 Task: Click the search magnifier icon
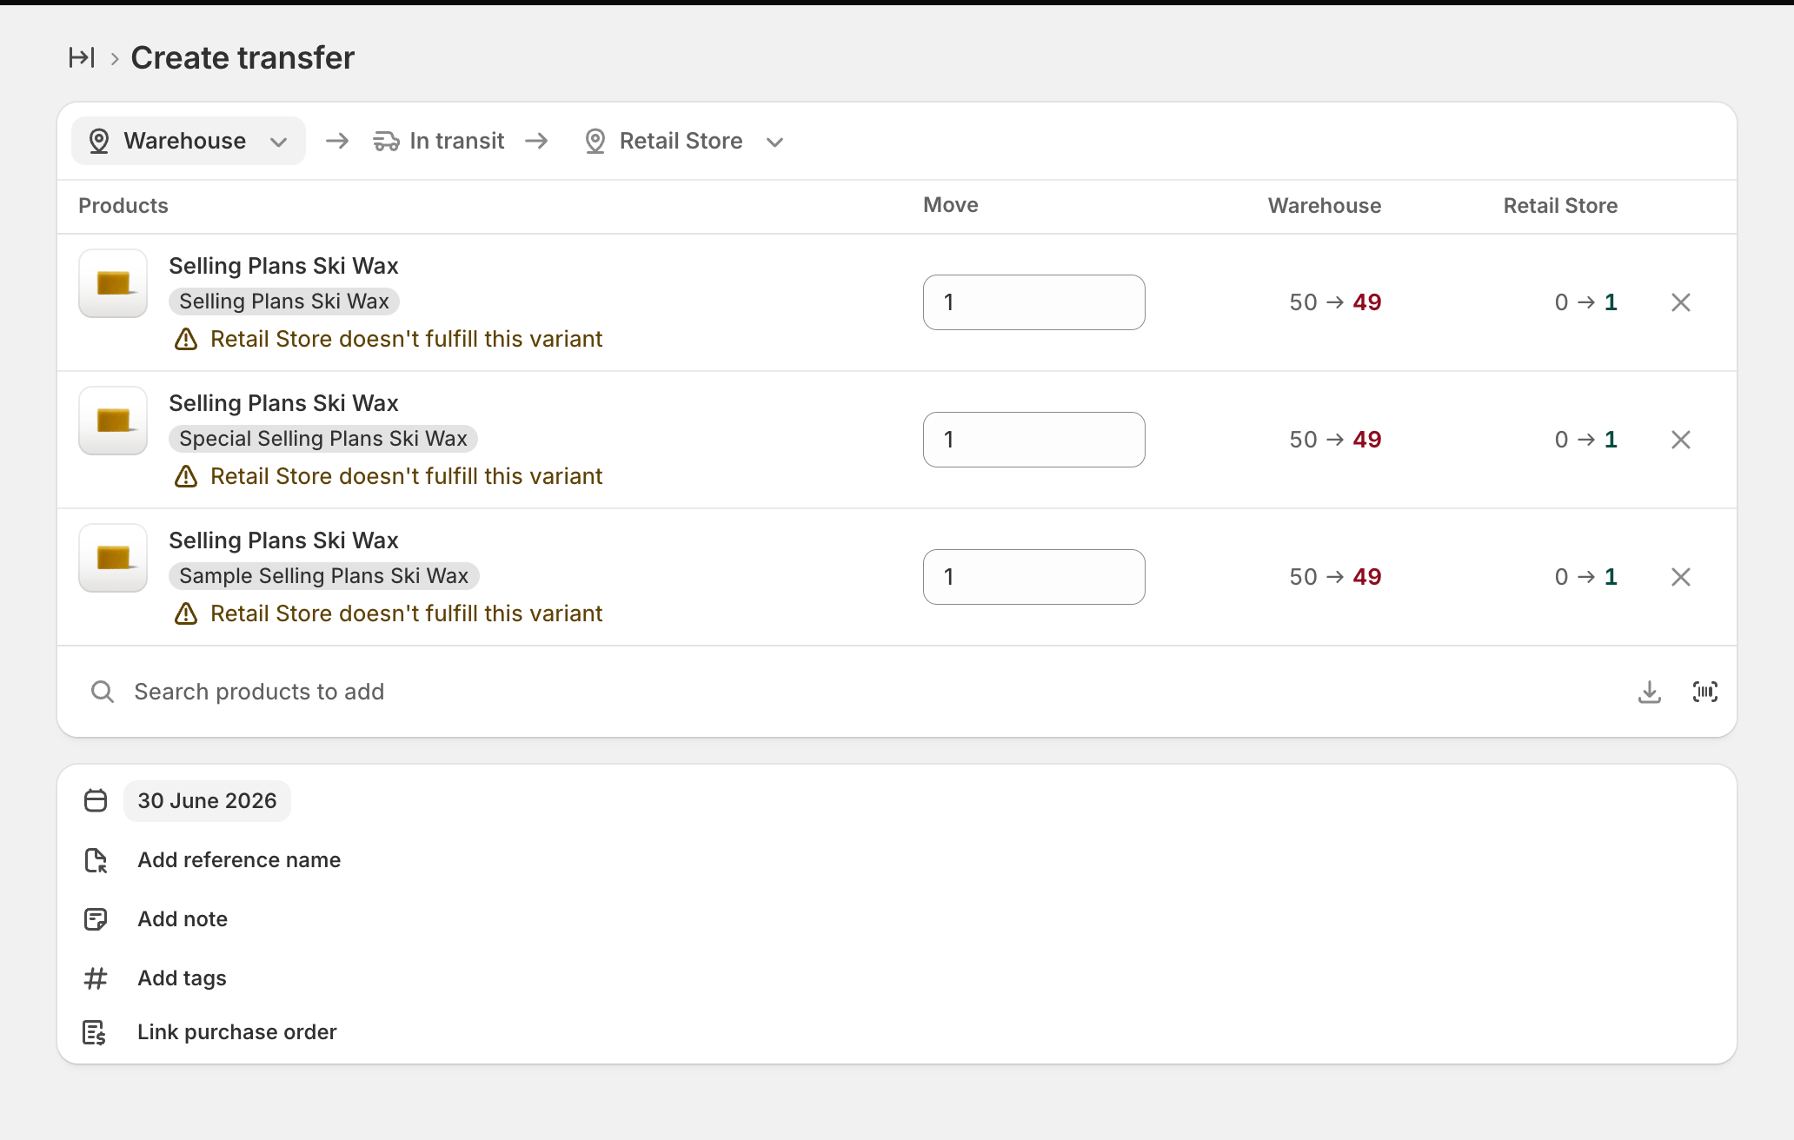pyautogui.click(x=103, y=692)
